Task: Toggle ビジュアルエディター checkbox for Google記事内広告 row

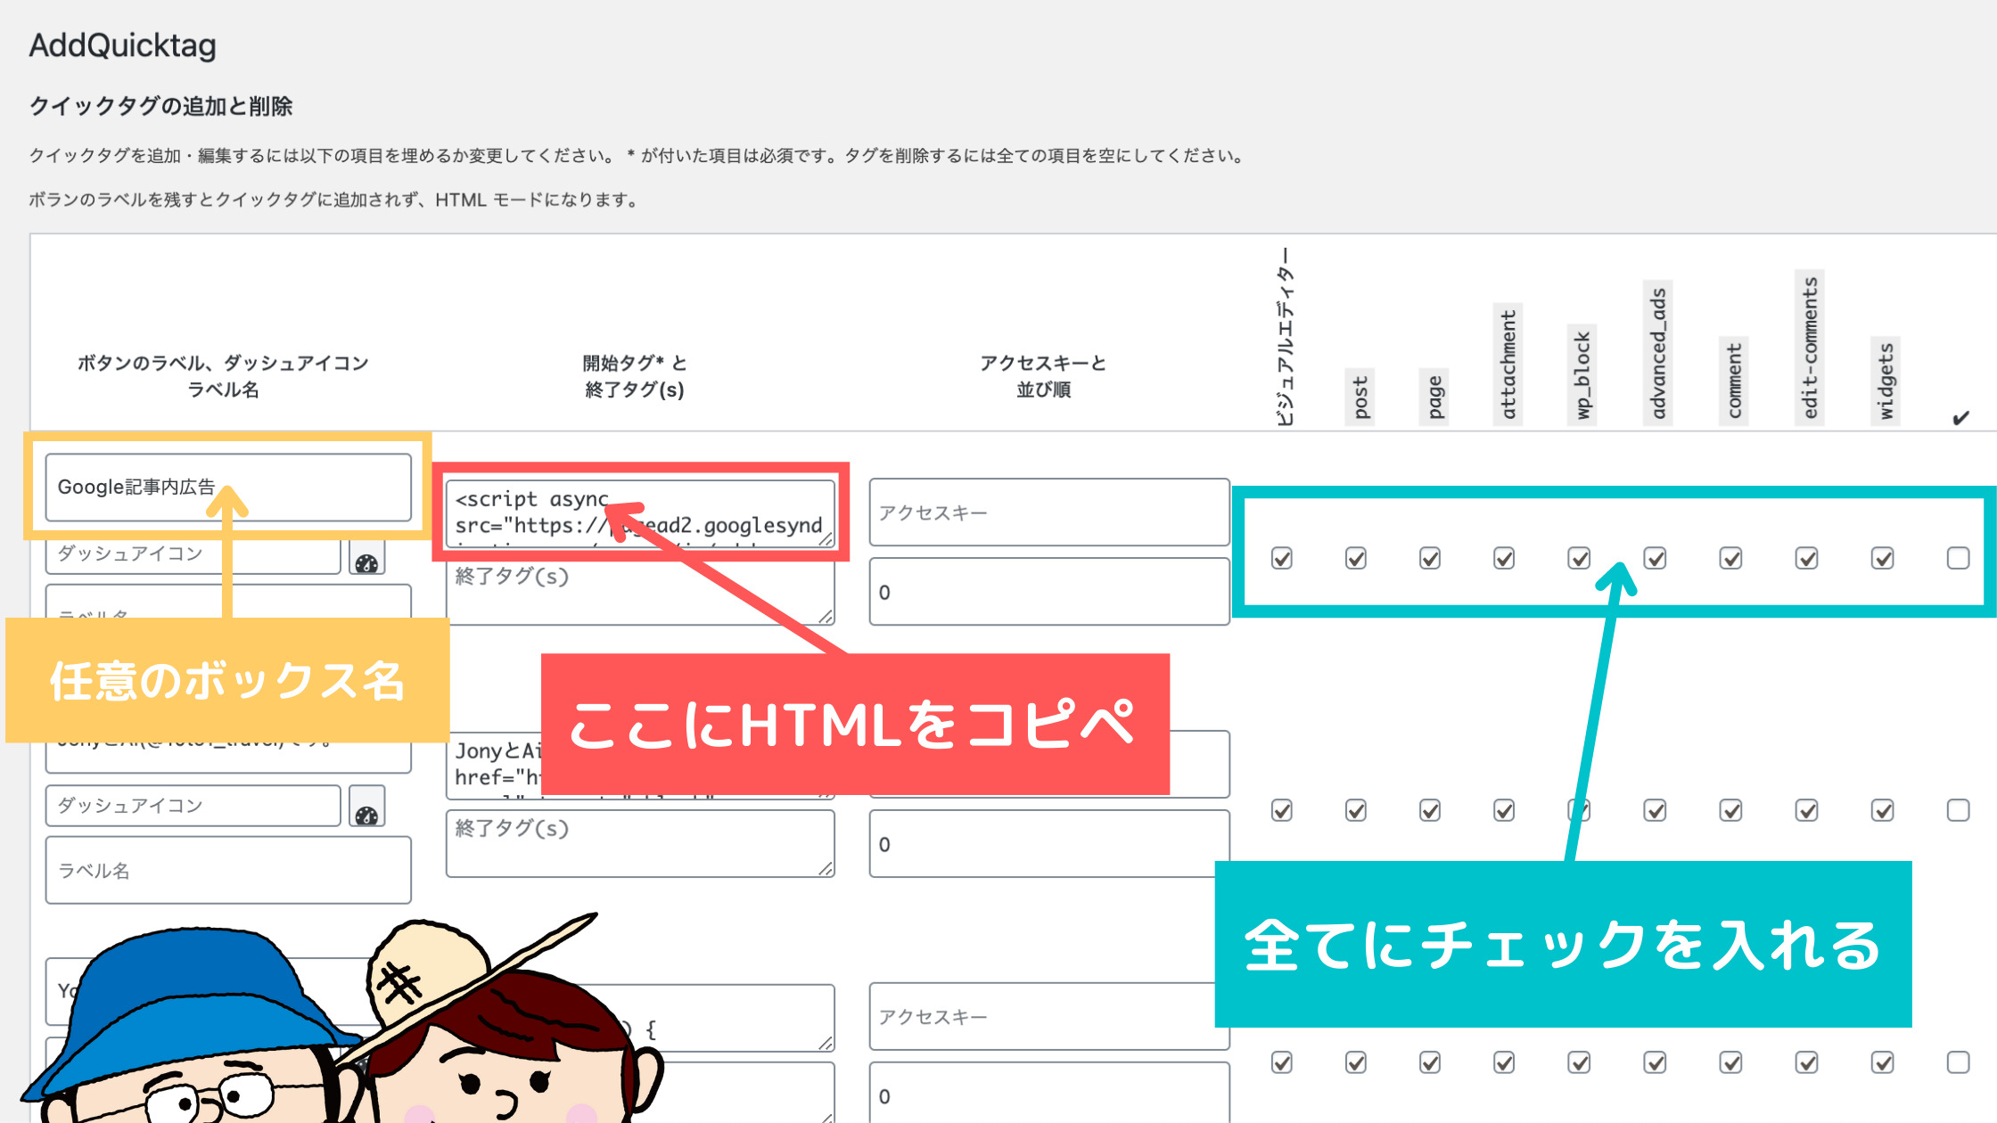Action: tap(1282, 559)
